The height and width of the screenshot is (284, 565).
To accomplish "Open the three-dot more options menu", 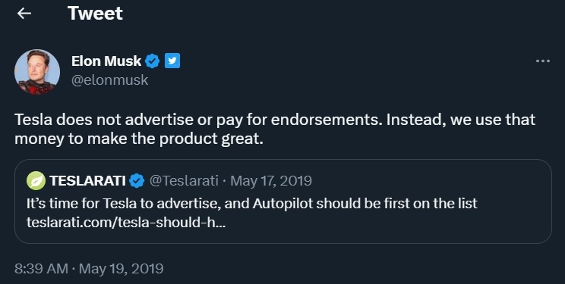I will point(543,61).
